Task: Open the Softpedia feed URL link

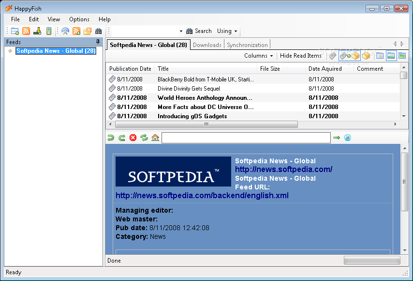Action: pos(201,195)
